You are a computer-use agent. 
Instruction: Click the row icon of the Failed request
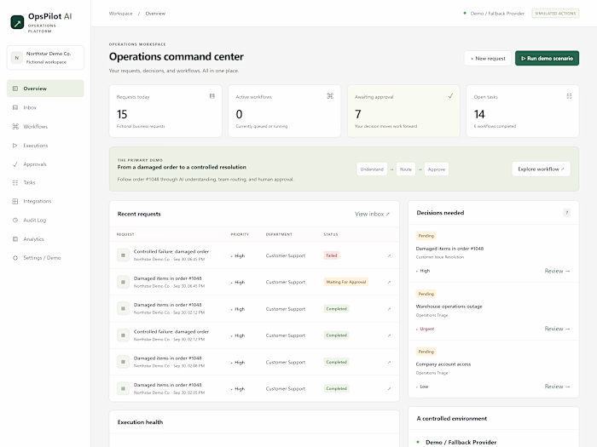[123, 255]
